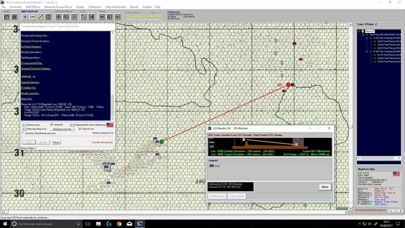Image resolution: width=405 pixels, height=228 pixels.
Task: Click the save game disk icon under GAME
Action: 15,17
